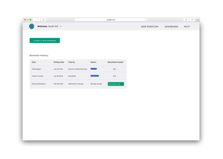
Task: Open the HELP nav item
Action: pyautogui.click(x=187, y=26)
